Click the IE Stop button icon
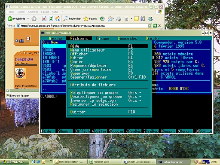This screenshot has height=165, width=220. (x=44, y=18)
